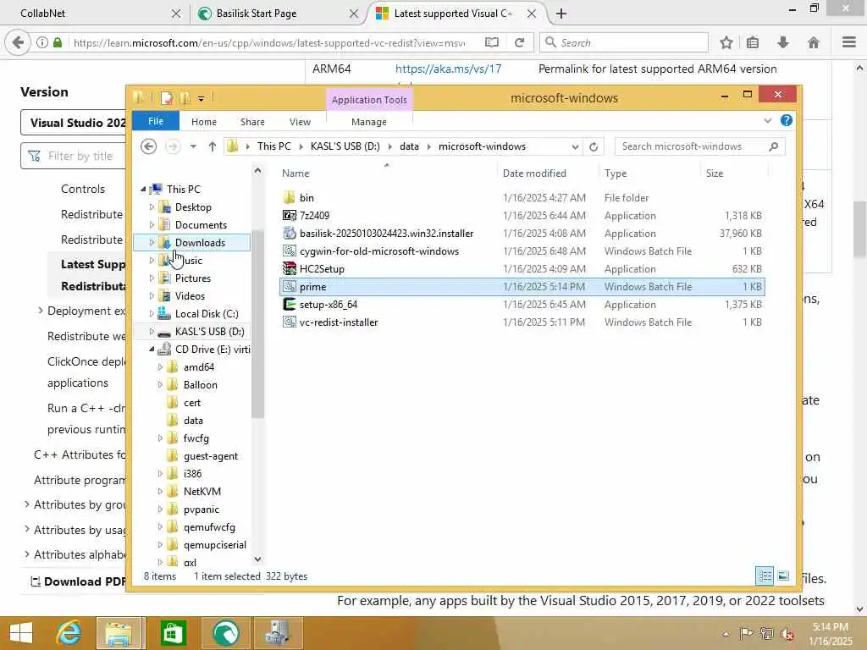Select the HC2Setup application icon
The width and height of the screenshot is (867, 650).
click(x=290, y=268)
